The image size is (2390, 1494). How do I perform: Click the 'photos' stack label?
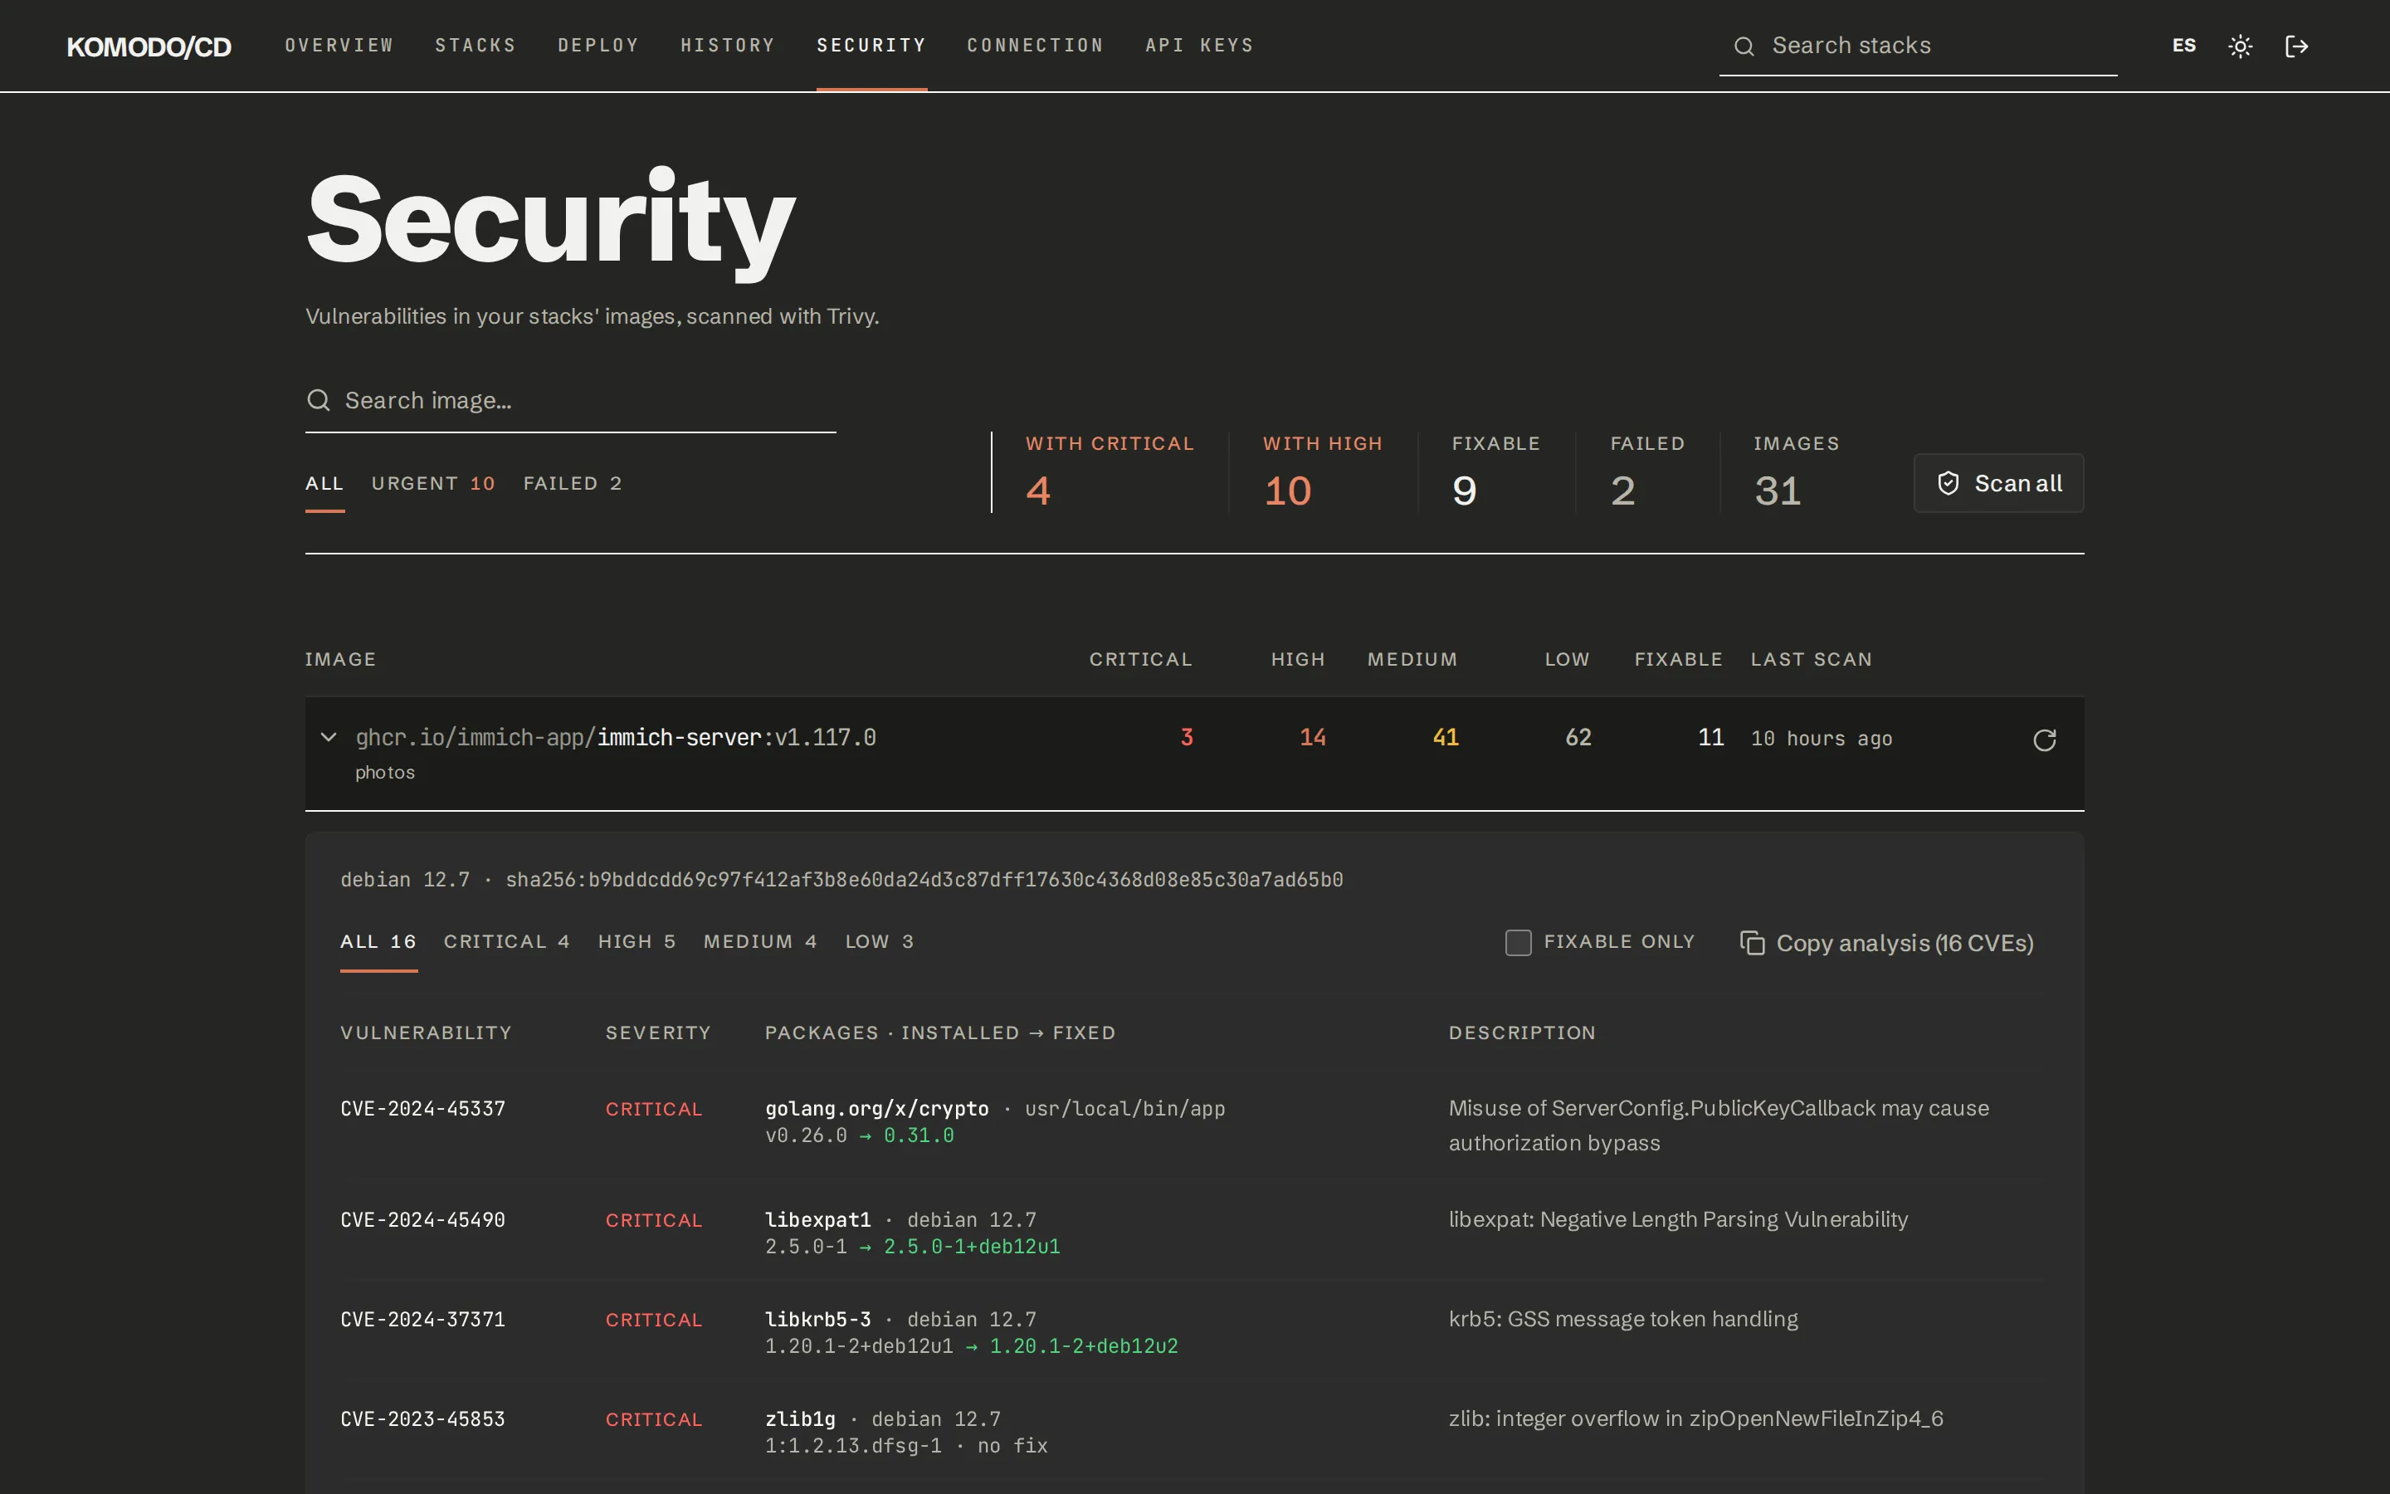click(385, 773)
